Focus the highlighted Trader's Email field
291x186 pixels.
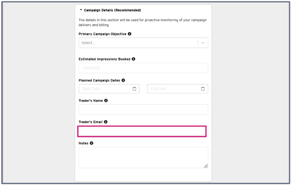coord(142,131)
